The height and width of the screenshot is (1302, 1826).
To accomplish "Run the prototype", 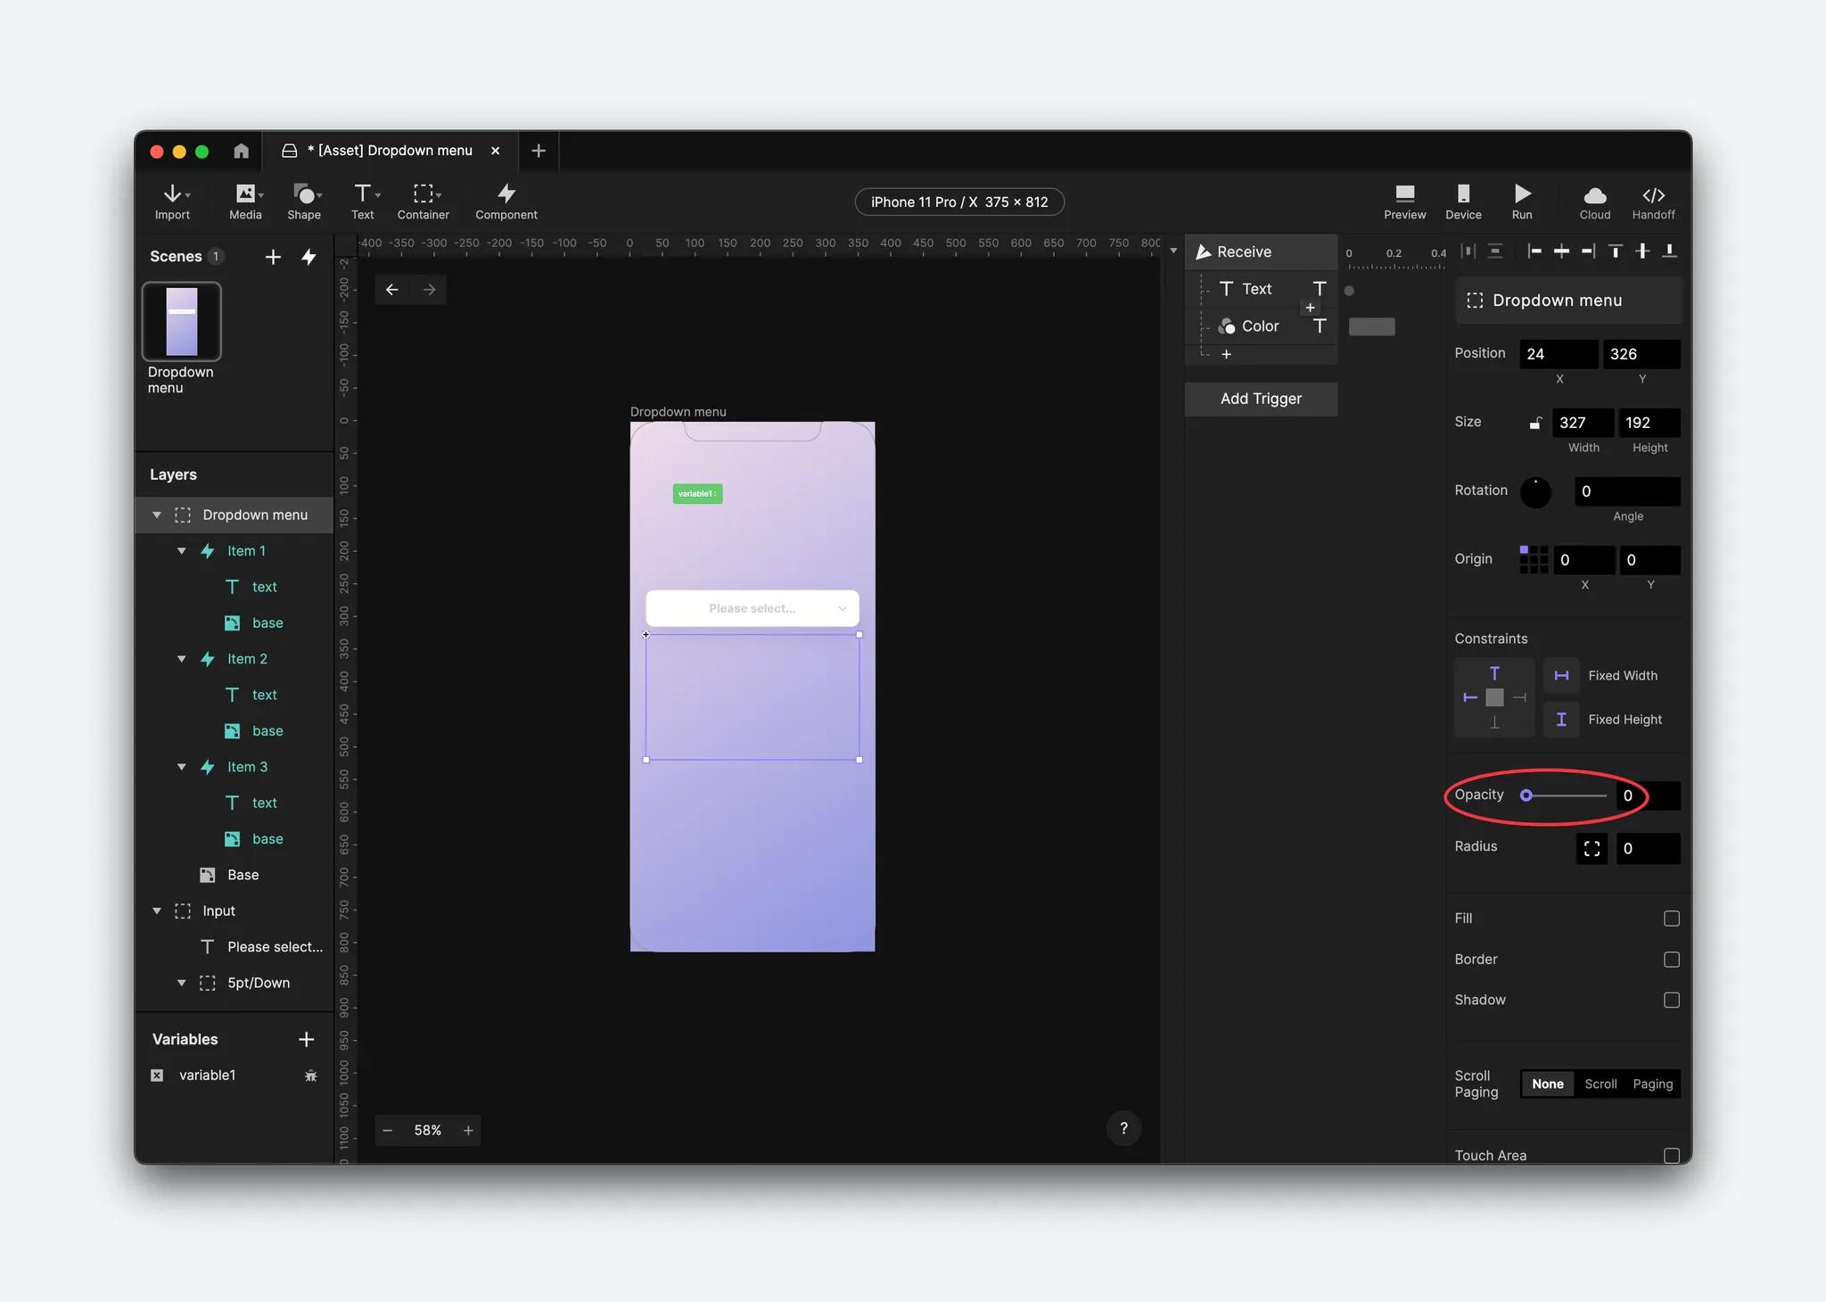I will pos(1522,202).
